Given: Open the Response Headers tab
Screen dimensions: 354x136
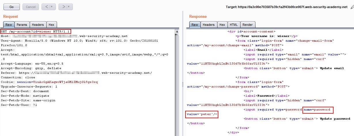Looking at the screenshot, I should [x=209, y=25].
